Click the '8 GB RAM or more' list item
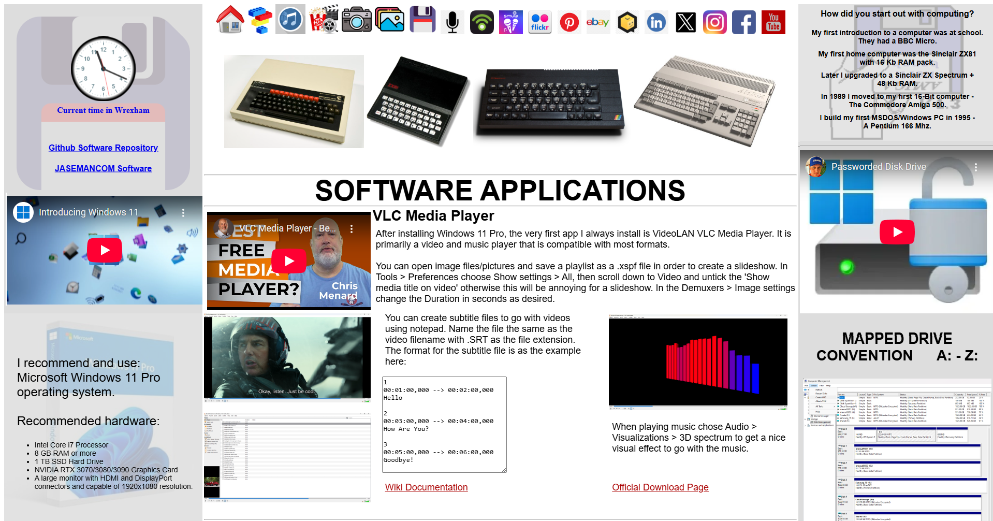The image size is (993, 521). [65, 453]
